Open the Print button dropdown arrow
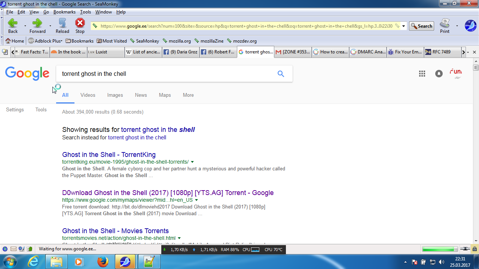This screenshot has width=479, height=269. [x=457, y=26]
